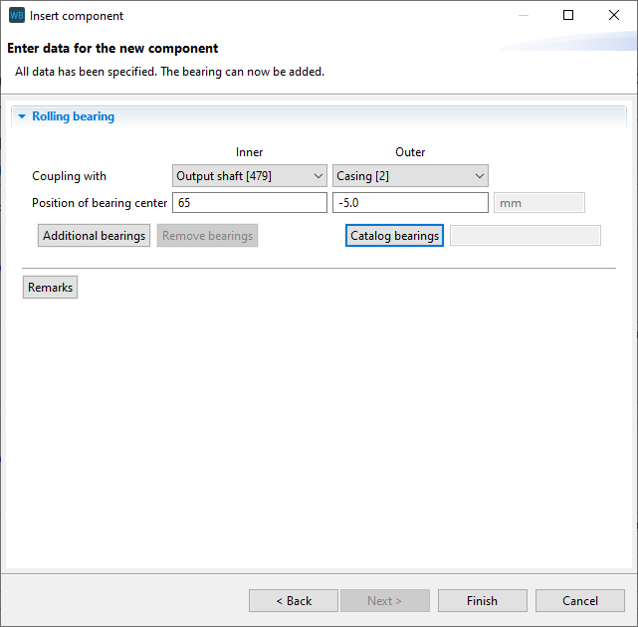Open the Outer coupling Casing dropdown
638x627 pixels.
[x=410, y=176]
